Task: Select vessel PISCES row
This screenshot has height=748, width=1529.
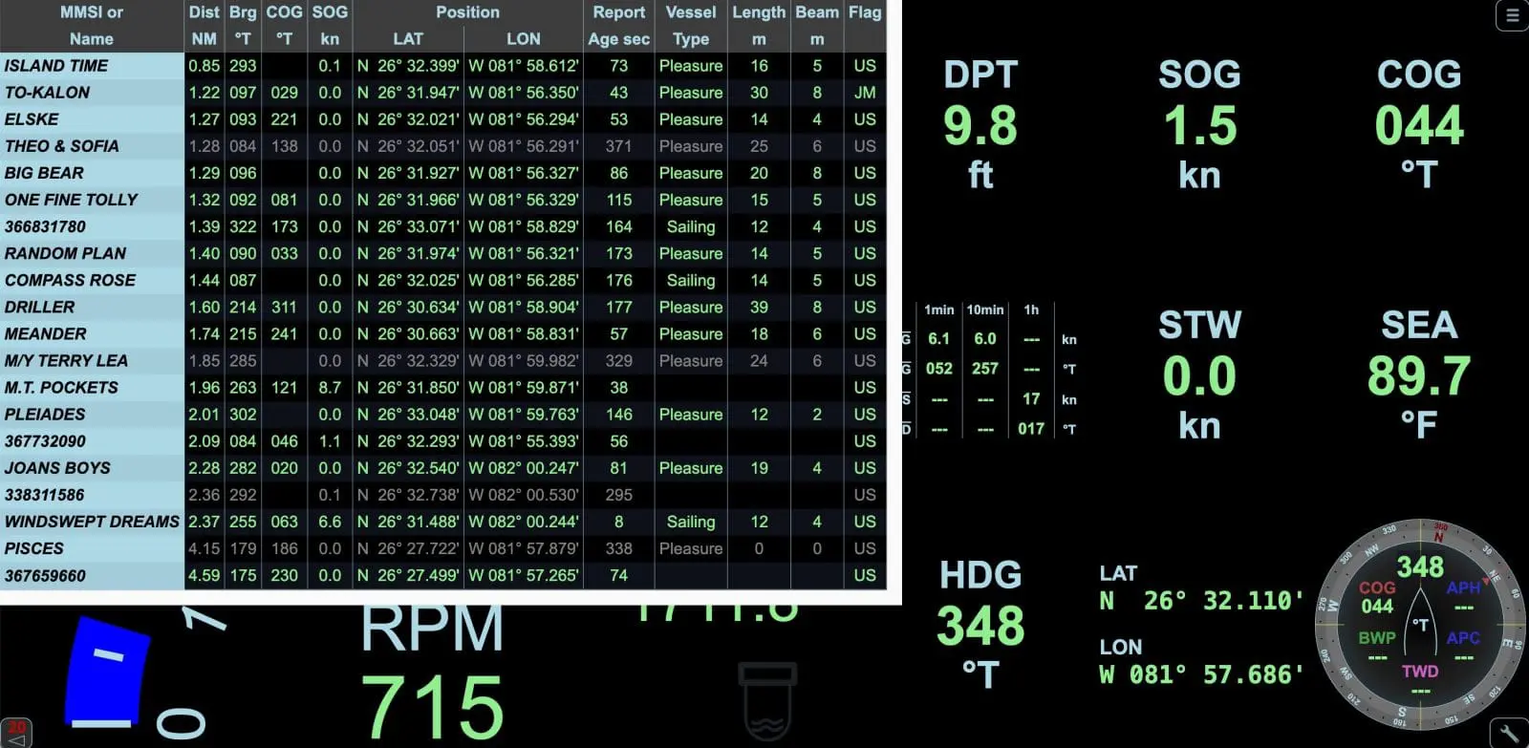Action: 442,548
